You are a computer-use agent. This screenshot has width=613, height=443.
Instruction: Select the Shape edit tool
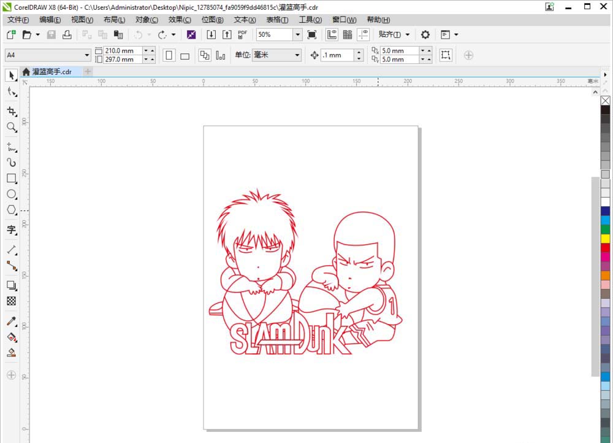coord(11,93)
